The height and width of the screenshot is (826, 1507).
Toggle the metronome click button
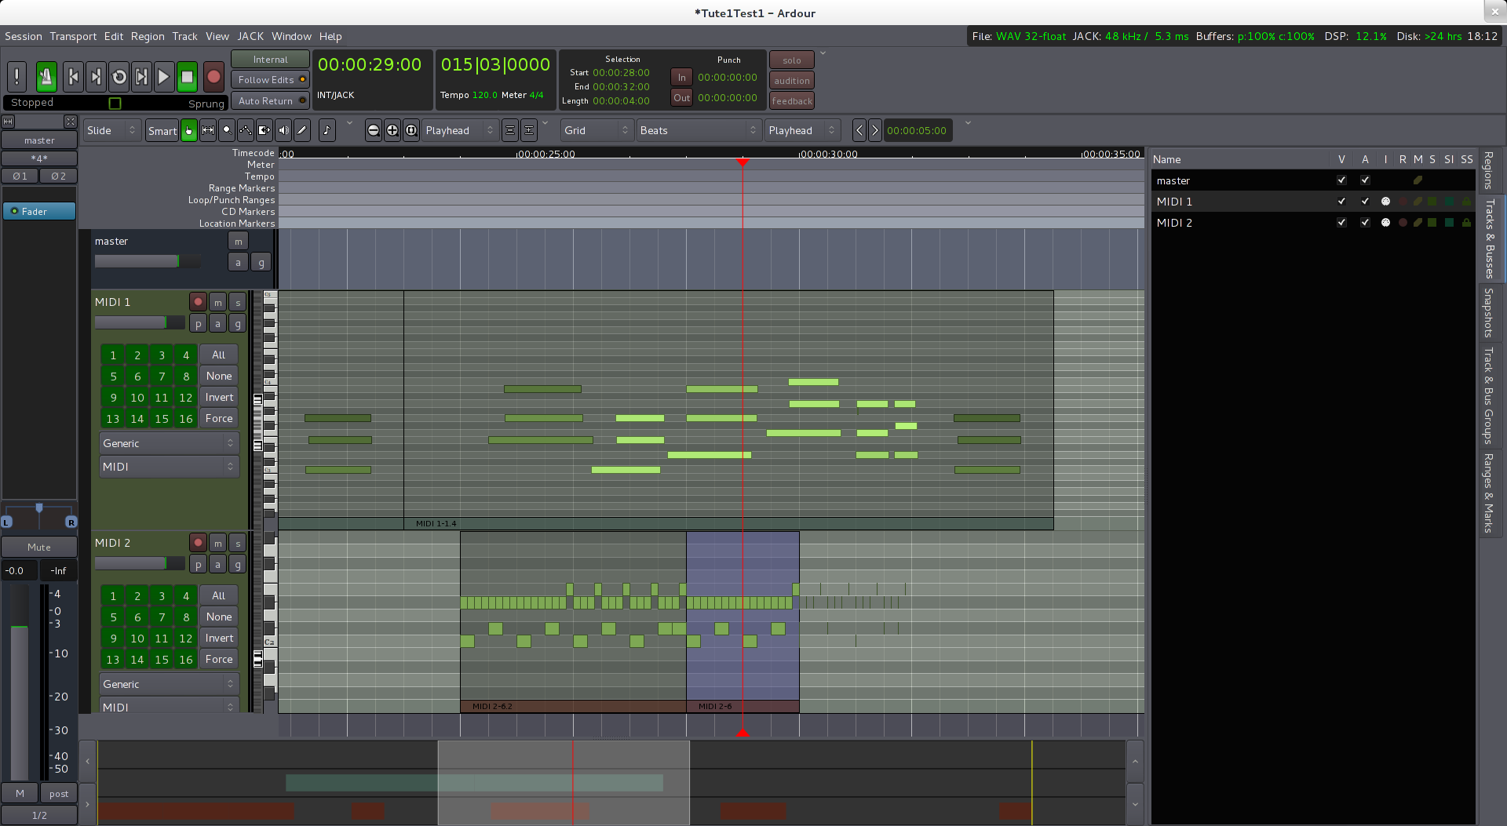(46, 76)
